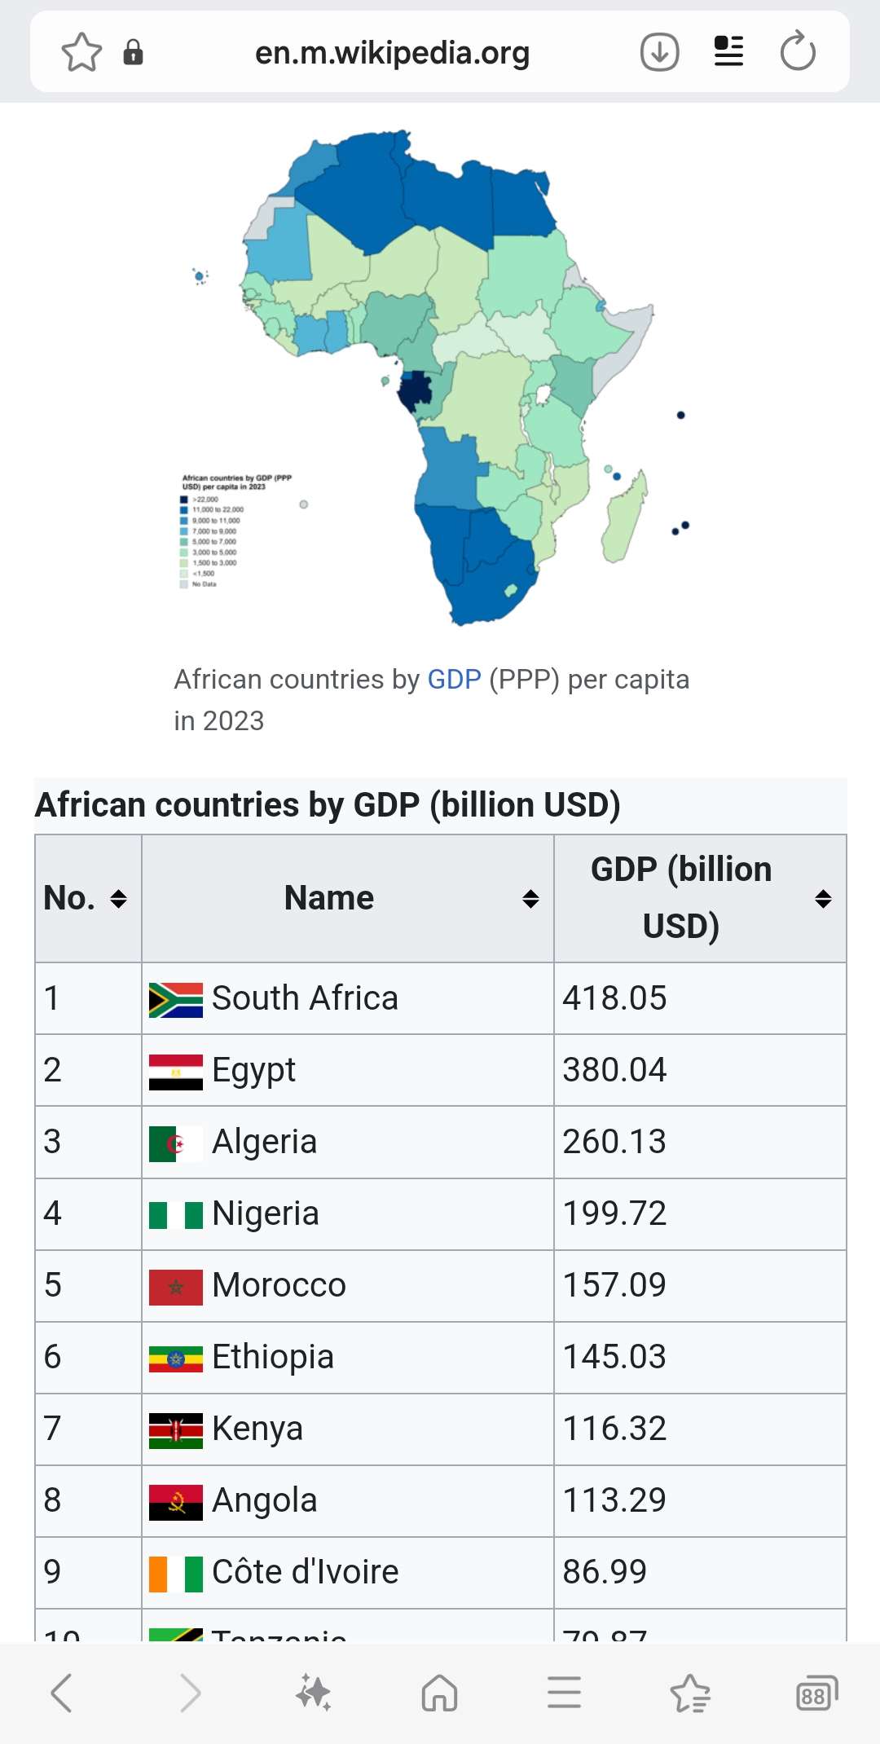Bookmark page with the star icon
Screen dimensions: 880x1744
point(81,52)
